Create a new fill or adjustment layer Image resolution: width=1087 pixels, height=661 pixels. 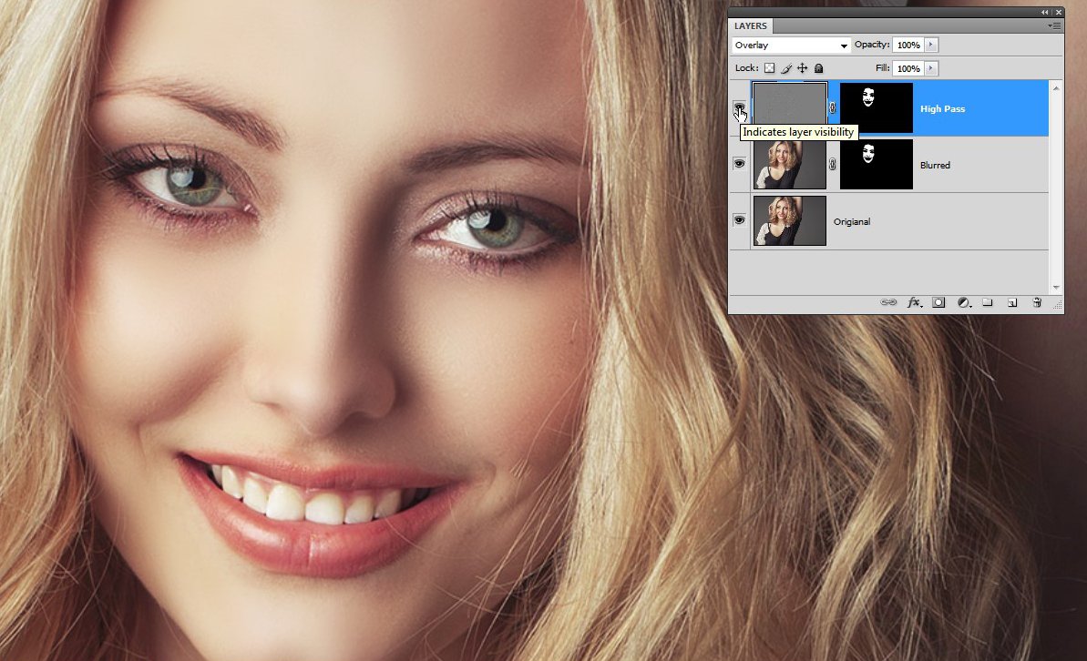[x=964, y=302]
